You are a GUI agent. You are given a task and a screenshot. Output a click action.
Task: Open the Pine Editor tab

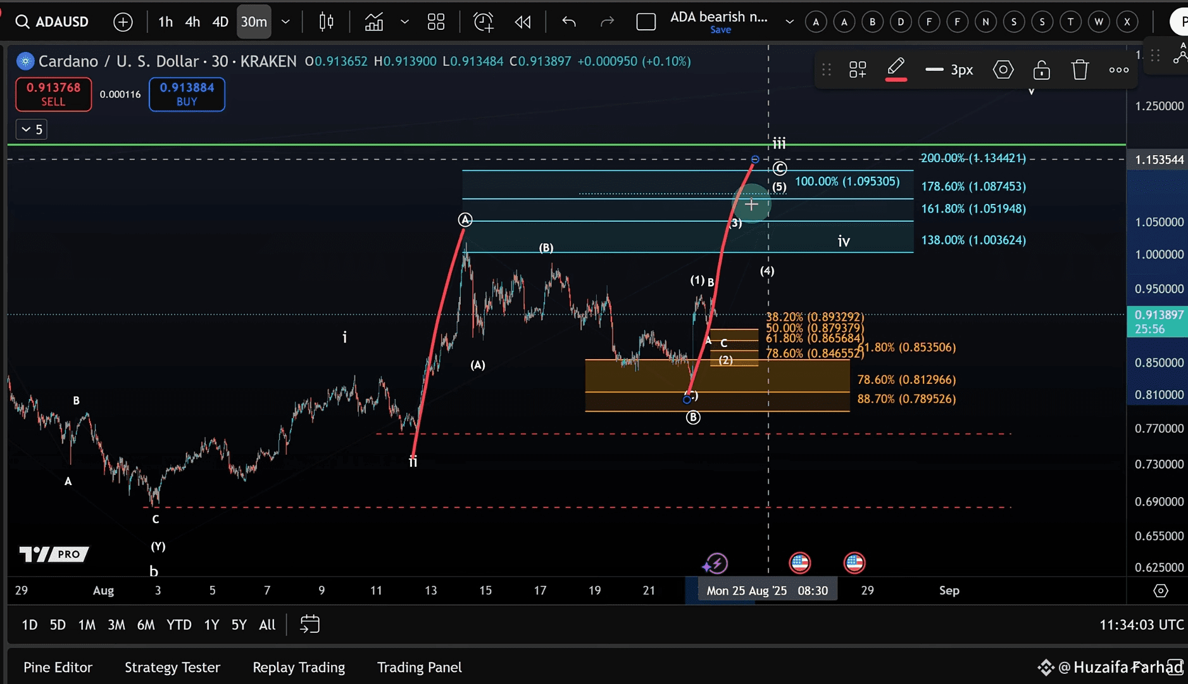(58, 667)
